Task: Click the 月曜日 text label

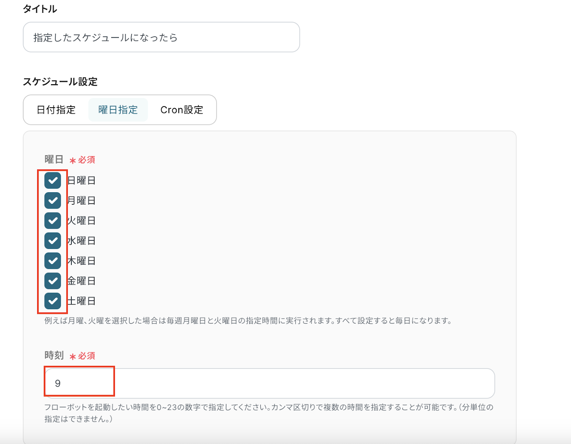Action: click(x=81, y=200)
